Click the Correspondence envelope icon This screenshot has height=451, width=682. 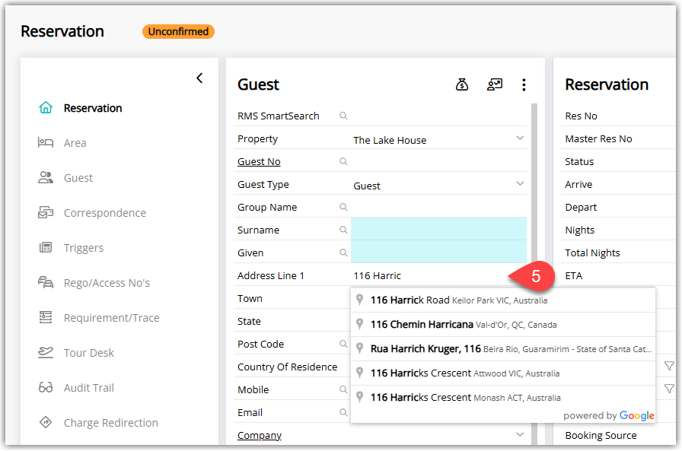pos(46,212)
